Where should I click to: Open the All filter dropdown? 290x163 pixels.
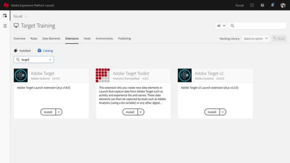(x=221, y=26)
